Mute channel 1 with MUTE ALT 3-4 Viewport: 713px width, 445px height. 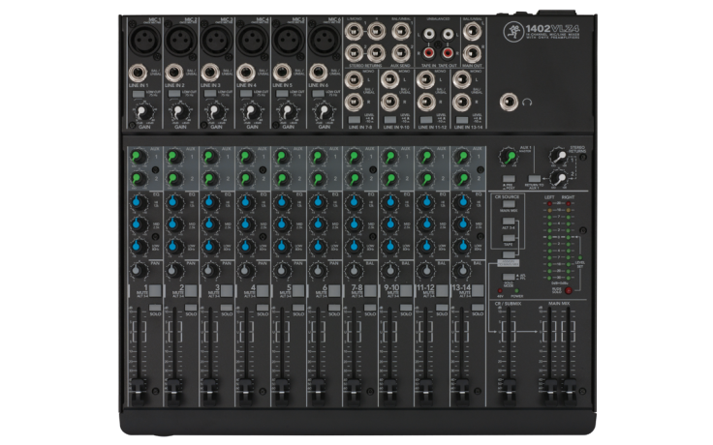pyautogui.click(x=156, y=290)
